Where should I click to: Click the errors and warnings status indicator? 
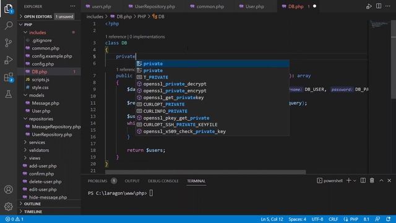(x=14, y=219)
